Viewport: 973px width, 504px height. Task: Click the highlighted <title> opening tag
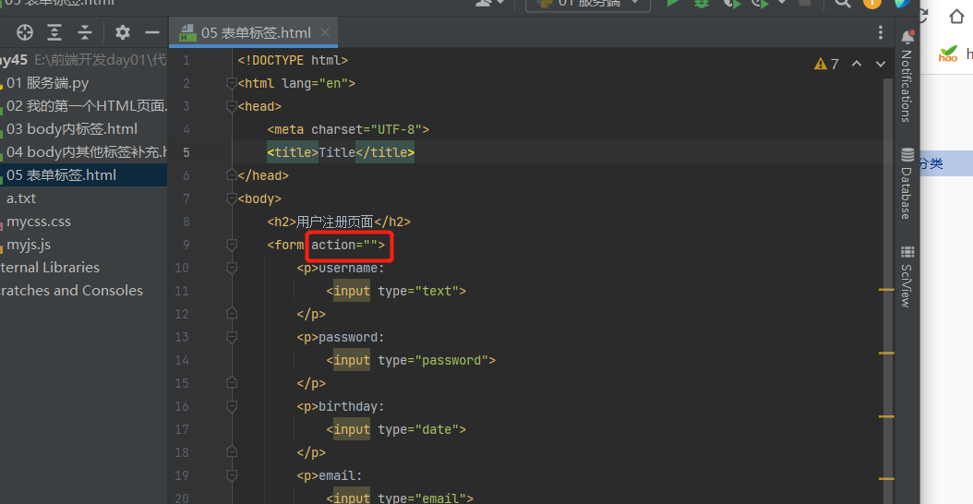click(x=293, y=152)
